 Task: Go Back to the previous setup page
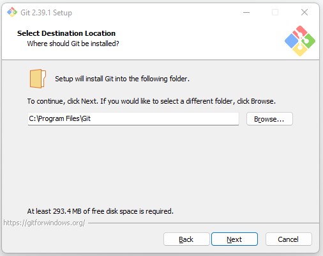[x=186, y=239]
